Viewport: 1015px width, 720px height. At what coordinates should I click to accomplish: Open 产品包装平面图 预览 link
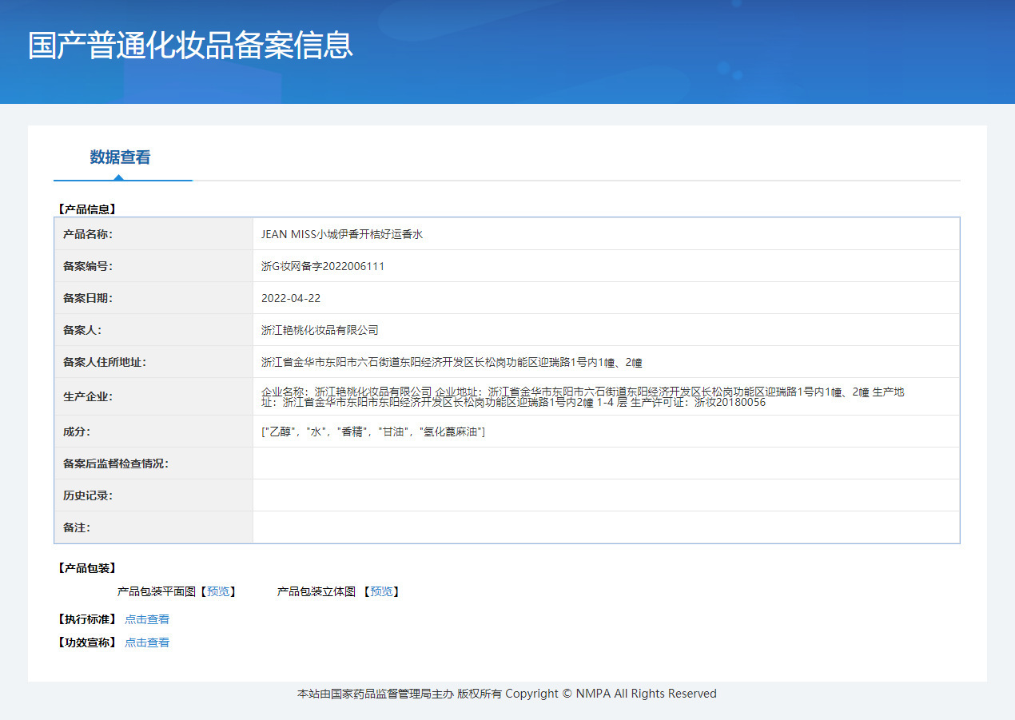[217, 591]
